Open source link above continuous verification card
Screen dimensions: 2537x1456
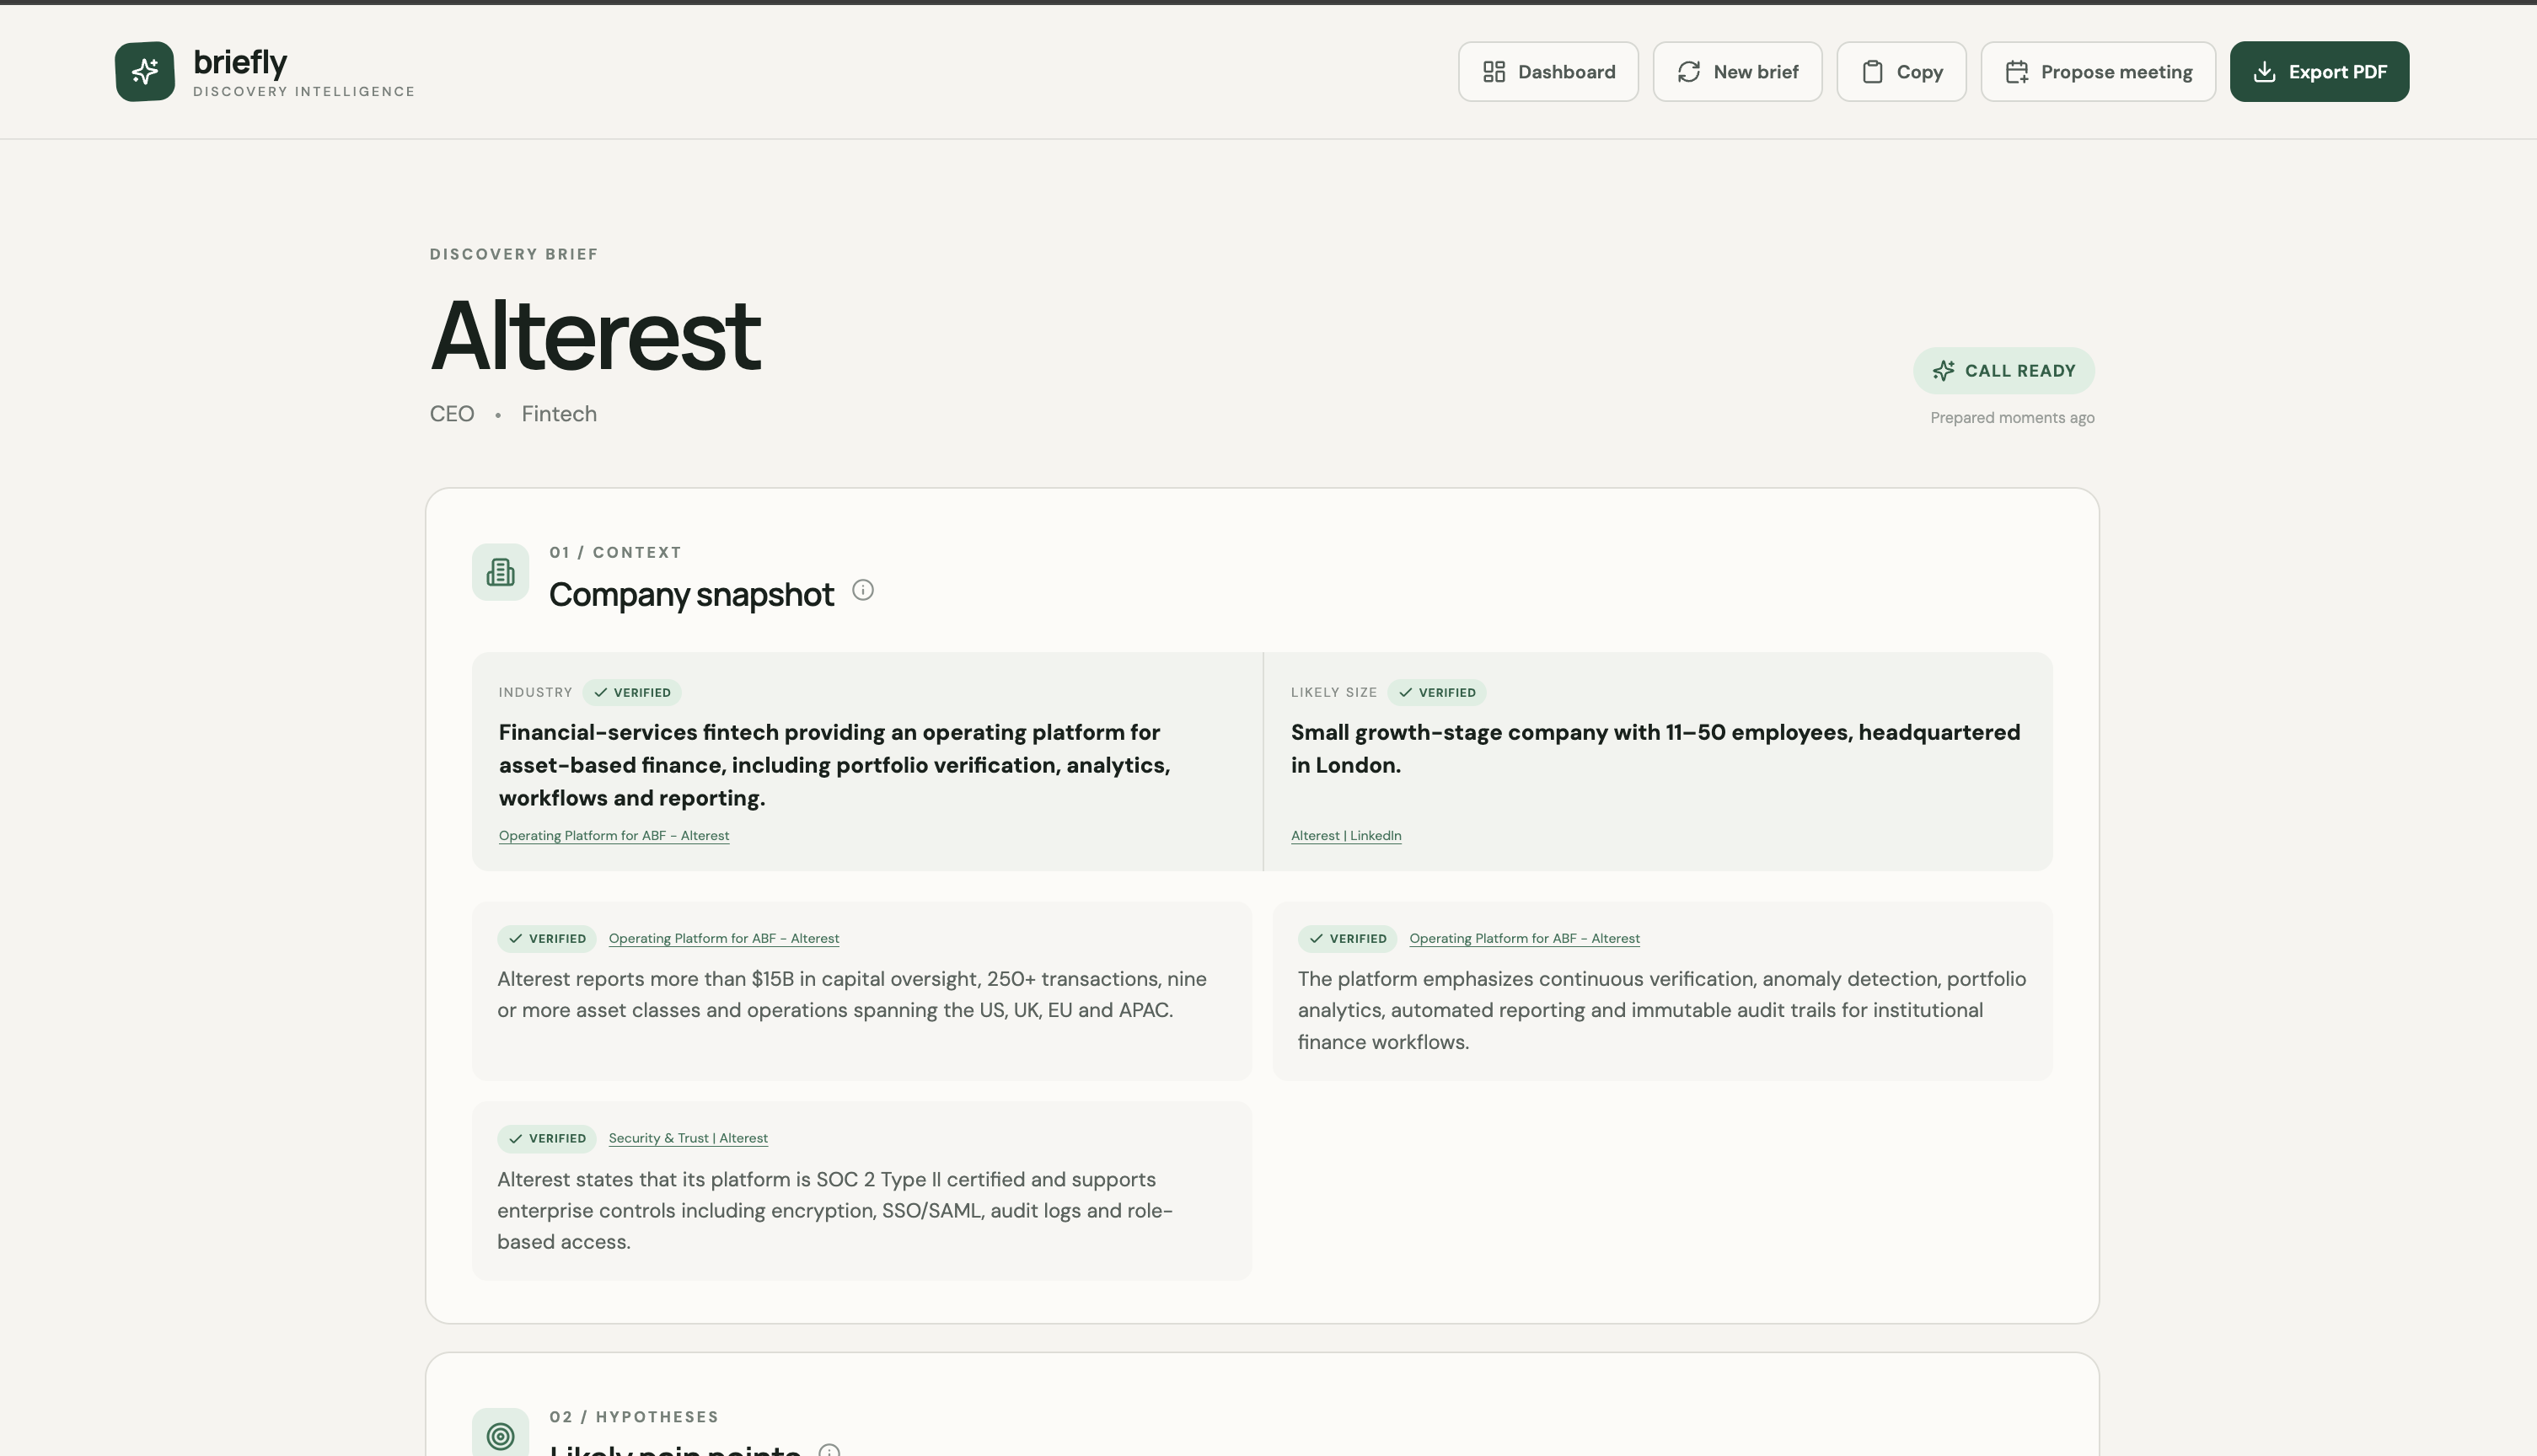coord(1524,938)
